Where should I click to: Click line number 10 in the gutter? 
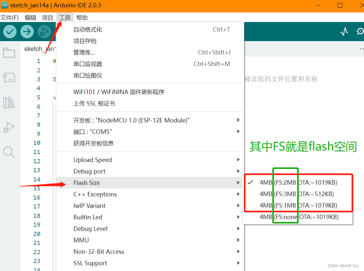point(37,143)
